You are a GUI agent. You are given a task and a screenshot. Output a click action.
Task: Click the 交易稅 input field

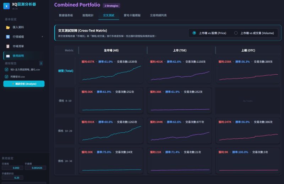pos(13,168)
